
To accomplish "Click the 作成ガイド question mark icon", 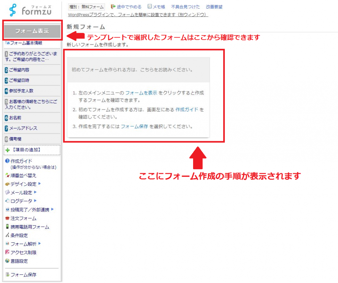I will (x=8, y=161).
